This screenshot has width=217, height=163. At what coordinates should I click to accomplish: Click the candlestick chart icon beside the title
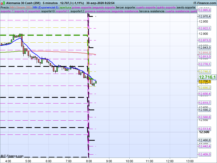3,2
